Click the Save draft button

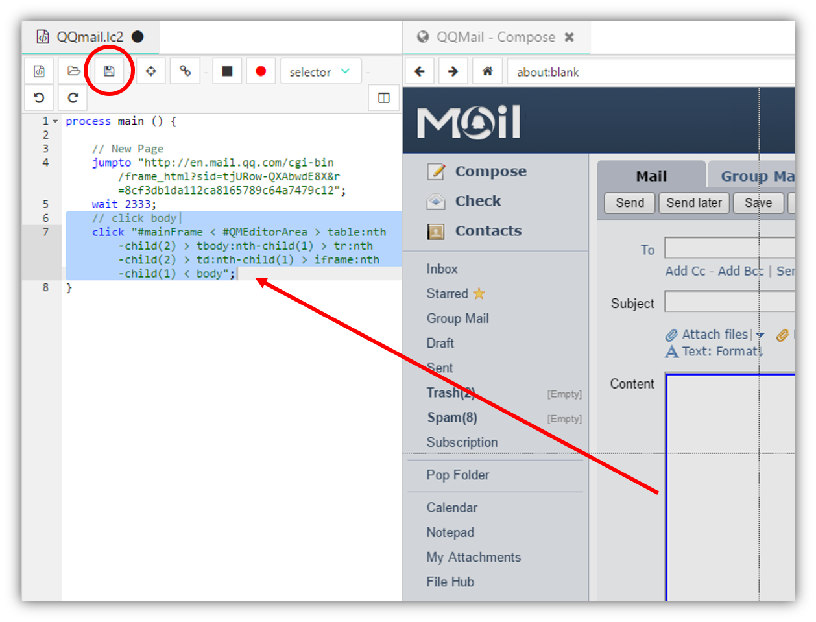(x=758, y=203)
